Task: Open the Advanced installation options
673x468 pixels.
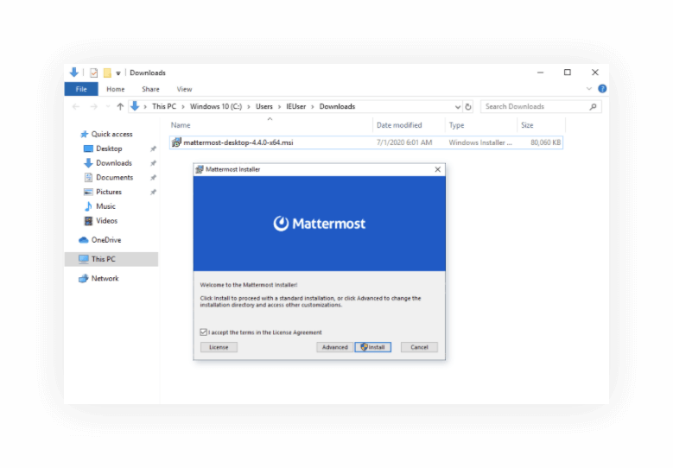Action: point(335,347)
